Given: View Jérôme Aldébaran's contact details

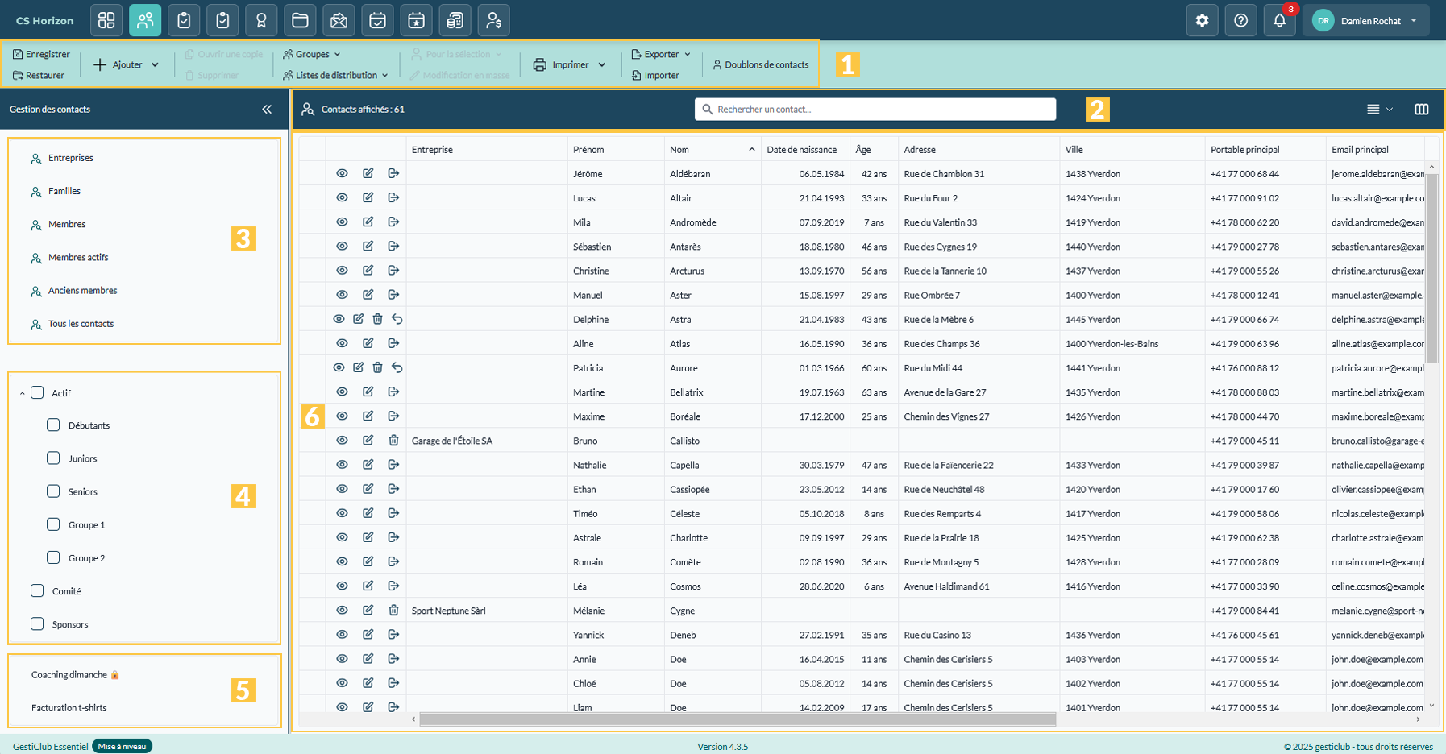Looking at the screenshot, I should (342, 173).
